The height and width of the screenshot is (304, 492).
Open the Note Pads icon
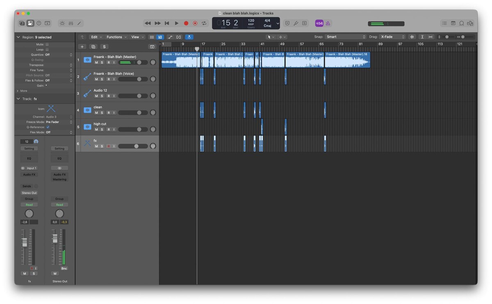point(453,23)
